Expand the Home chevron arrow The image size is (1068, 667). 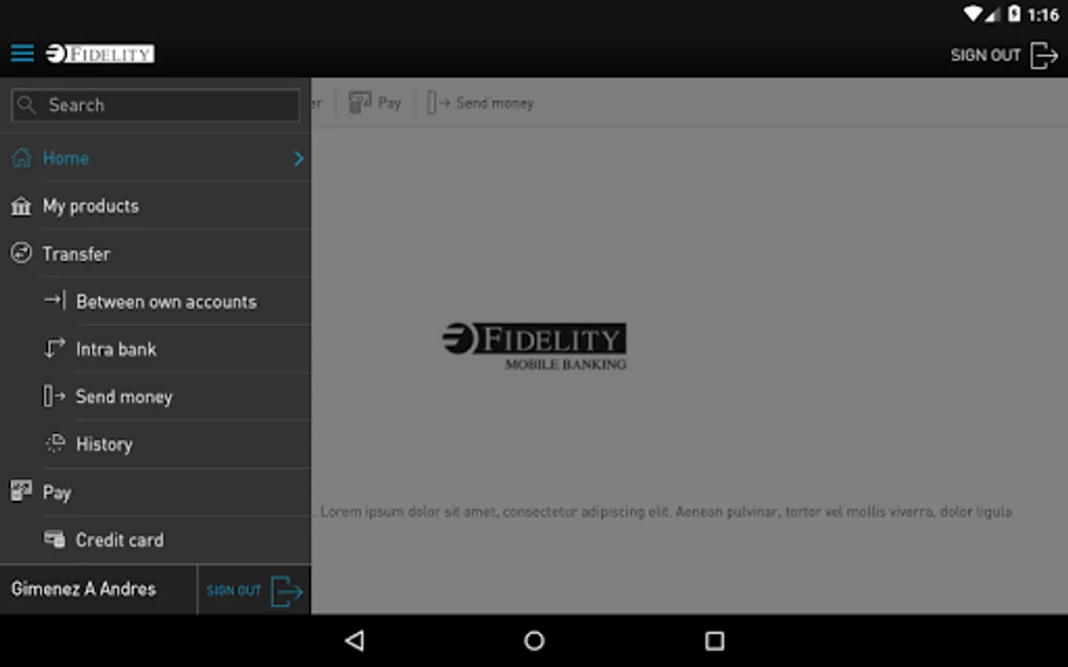(298, 159)
